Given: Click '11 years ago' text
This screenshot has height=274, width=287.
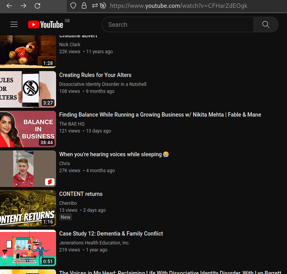Looking at the screenshot, I should (x=99, y=52).
